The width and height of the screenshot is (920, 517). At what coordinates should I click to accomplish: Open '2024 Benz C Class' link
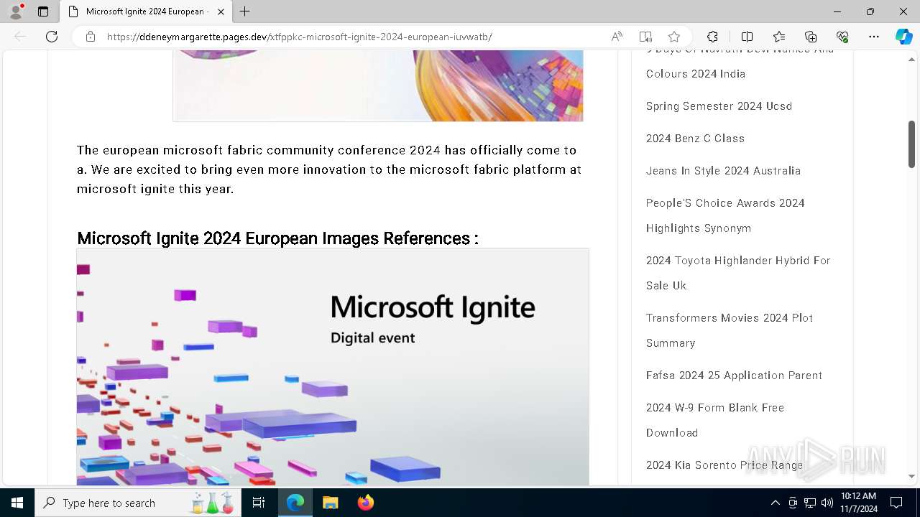click(x=695, y=139)
